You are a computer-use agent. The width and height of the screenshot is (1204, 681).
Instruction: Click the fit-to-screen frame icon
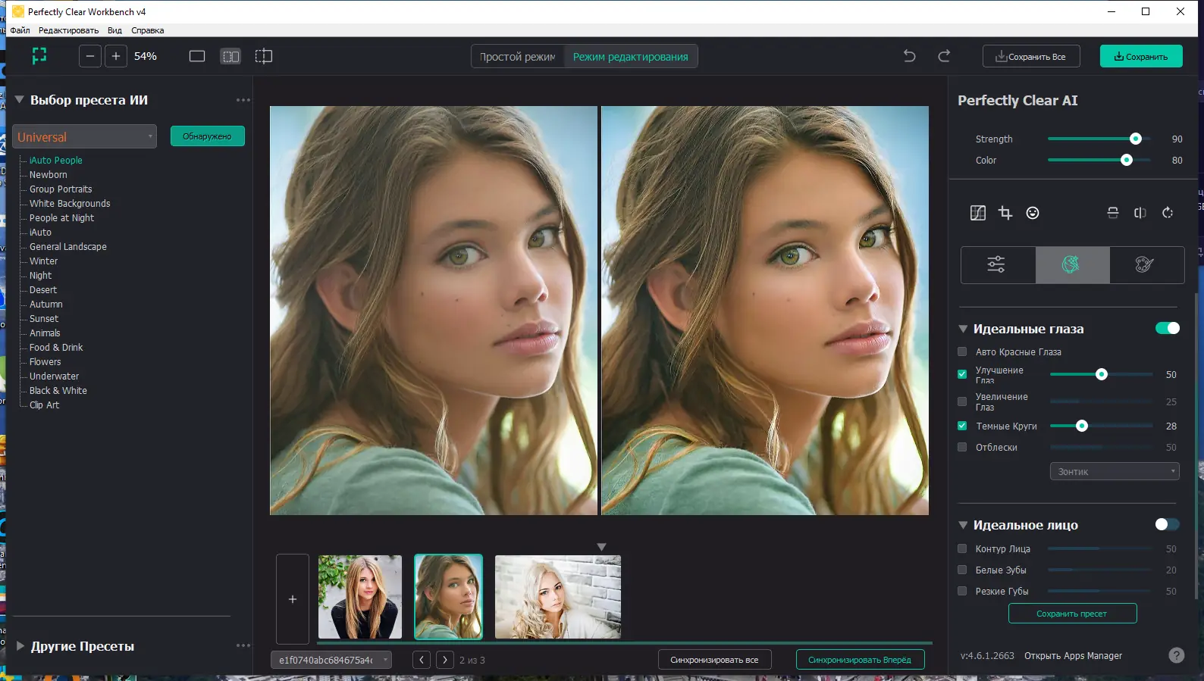(39, 56)
